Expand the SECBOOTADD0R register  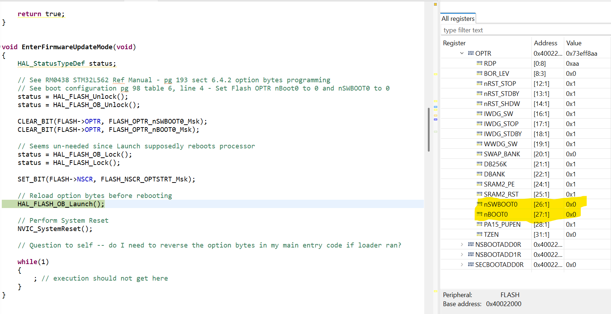point(462,264)
